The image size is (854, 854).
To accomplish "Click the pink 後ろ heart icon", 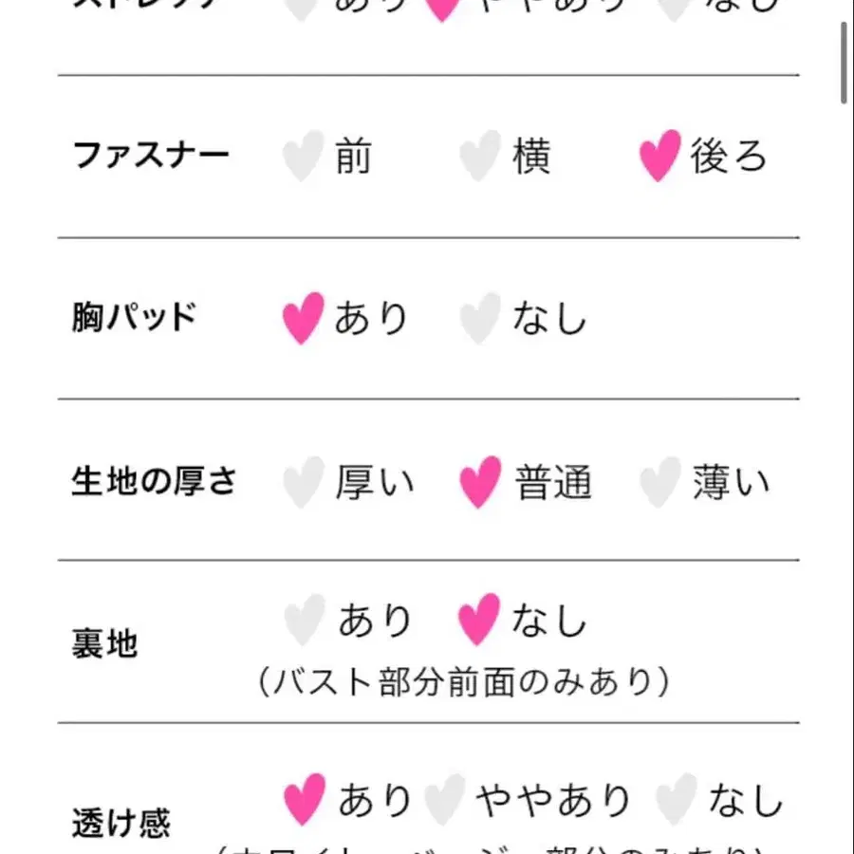I will click(x=659, y=156).
